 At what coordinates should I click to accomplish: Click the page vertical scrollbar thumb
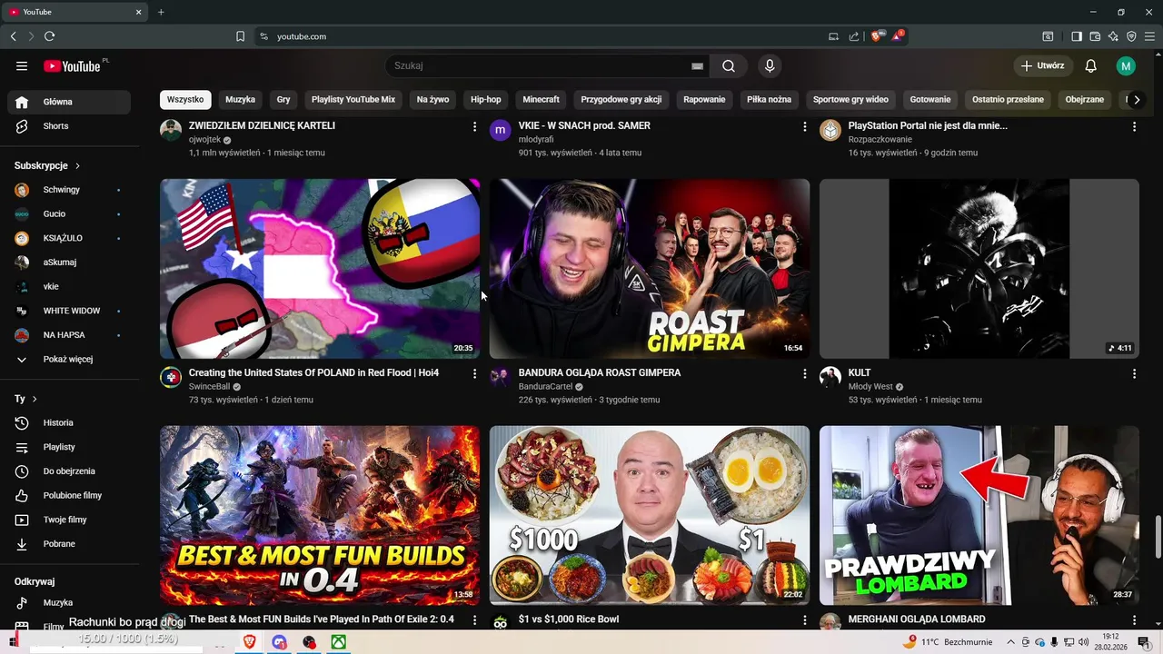(1158, 537)
